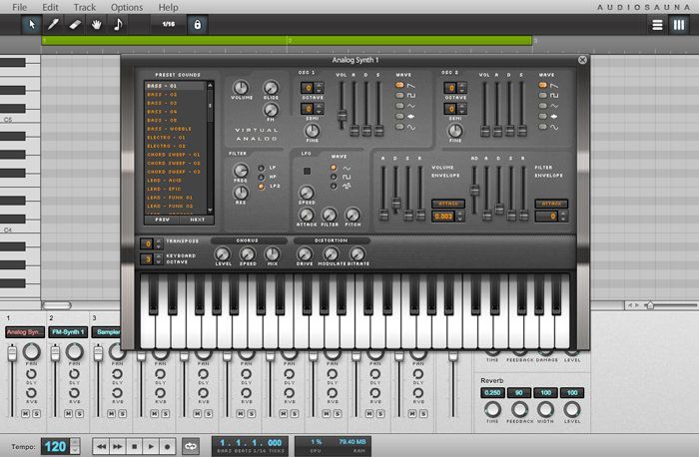Viewport: 699px width, 457px height.
Task: Select preset BASS - WOBBLE
Action: [x=175, y=129]
